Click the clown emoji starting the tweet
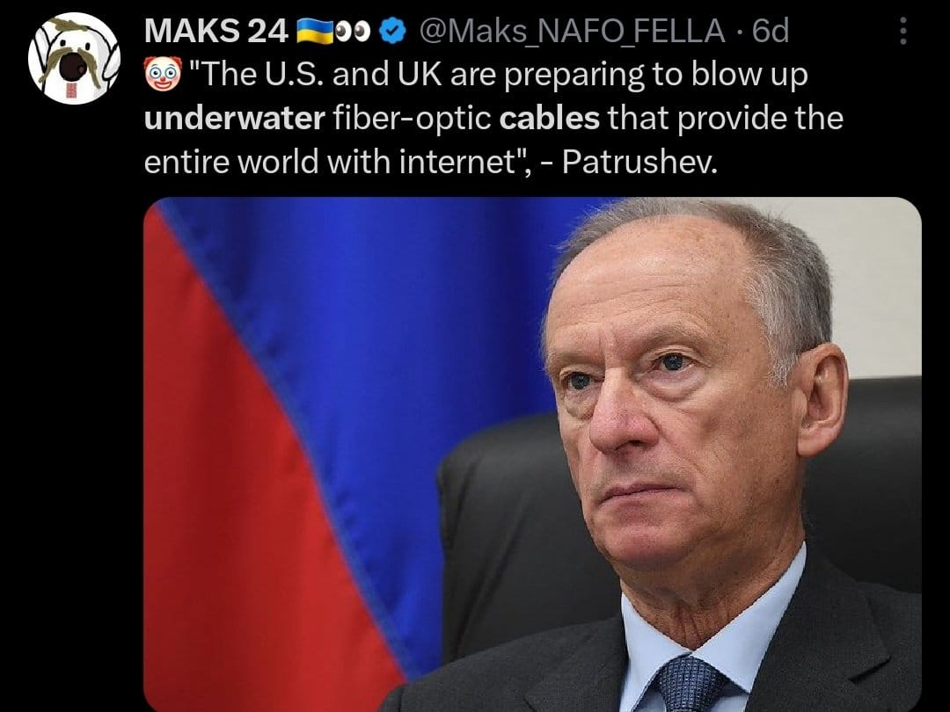The image size is (950, 712). click(163, 75)
